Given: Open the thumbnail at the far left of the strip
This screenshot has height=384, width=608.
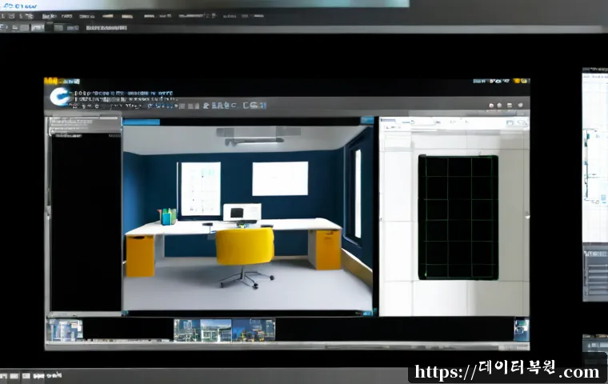Looking at the screenshot, I should tap(65, 330).
